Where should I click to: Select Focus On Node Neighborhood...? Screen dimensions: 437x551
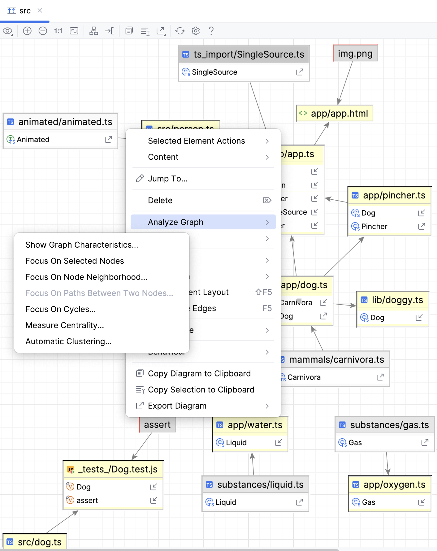coord(102,277)
